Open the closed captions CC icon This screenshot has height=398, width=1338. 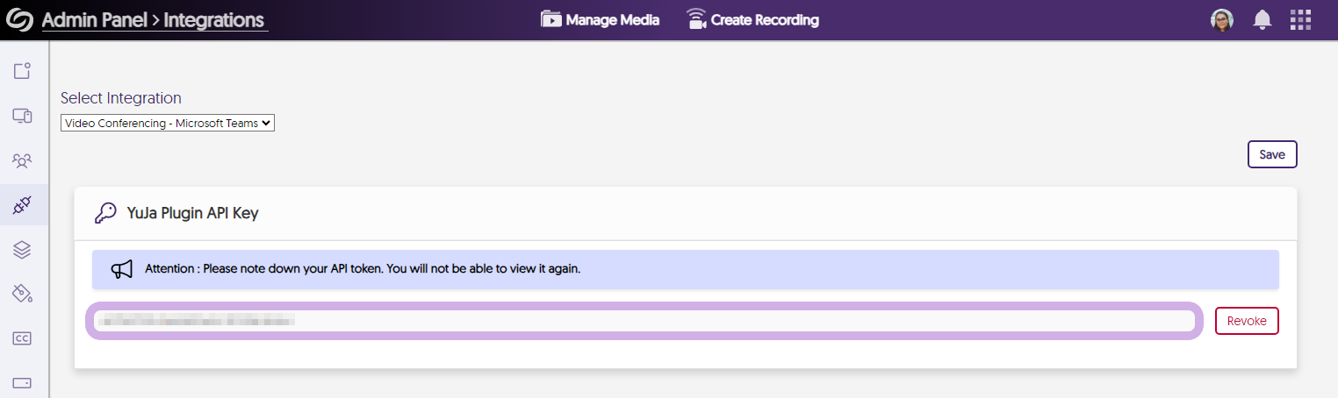[x=23, y=338]
